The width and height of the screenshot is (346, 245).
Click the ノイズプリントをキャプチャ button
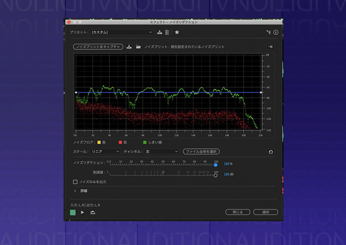[98, 47]
